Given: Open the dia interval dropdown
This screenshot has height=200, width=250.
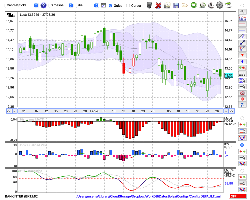Looking at the screenshot, I should 87,5.
